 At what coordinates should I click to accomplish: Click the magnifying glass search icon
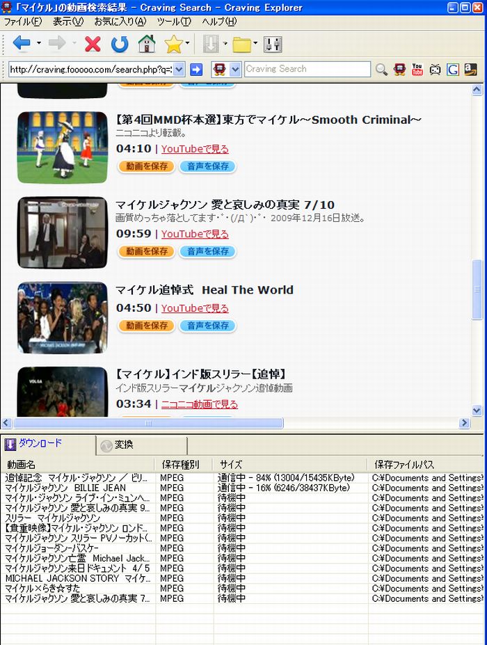tap(381, 69)
